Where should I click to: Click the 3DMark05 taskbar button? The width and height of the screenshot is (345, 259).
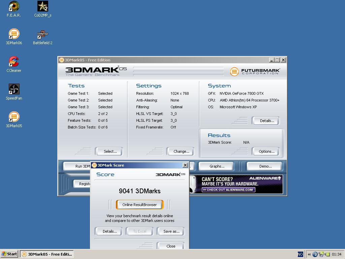47,254
